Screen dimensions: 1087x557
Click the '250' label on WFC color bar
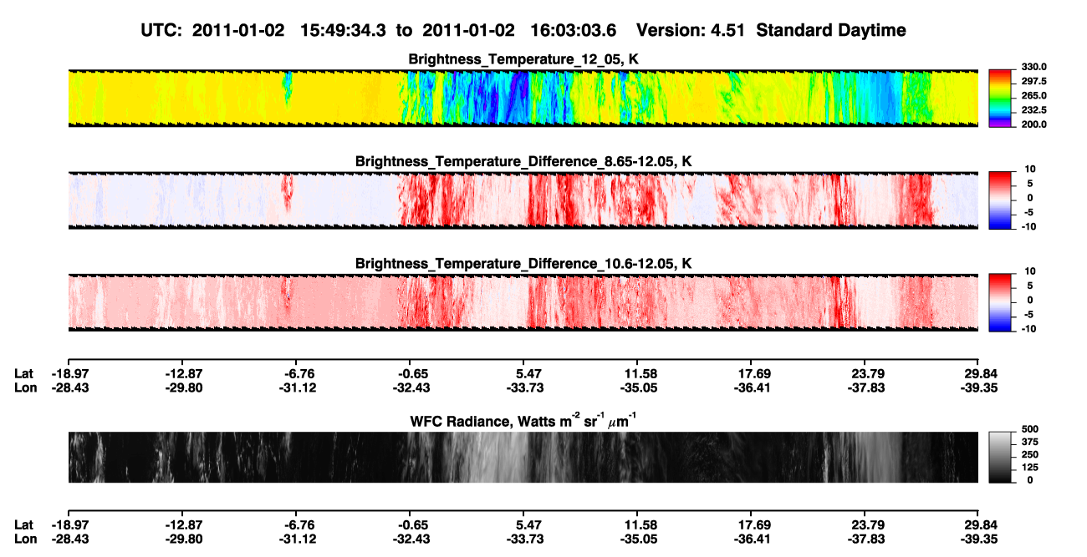1029,453
